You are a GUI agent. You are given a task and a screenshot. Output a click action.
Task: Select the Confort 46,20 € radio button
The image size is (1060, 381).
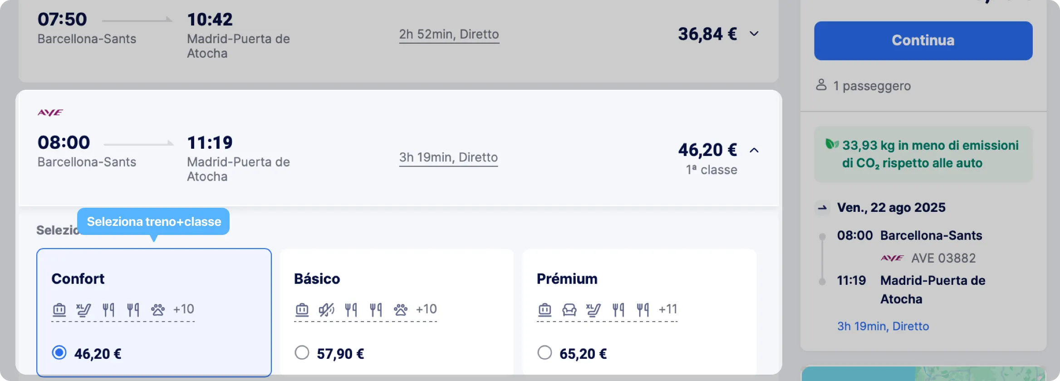pos(59,352)
